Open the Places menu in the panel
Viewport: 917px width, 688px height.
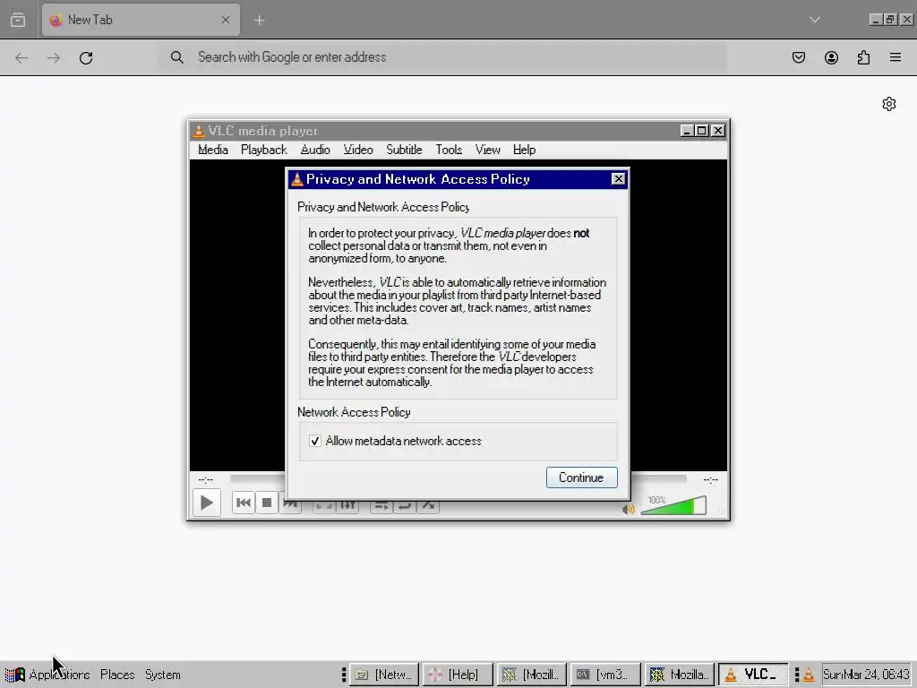pyautogui.click(x=117, y=675)
